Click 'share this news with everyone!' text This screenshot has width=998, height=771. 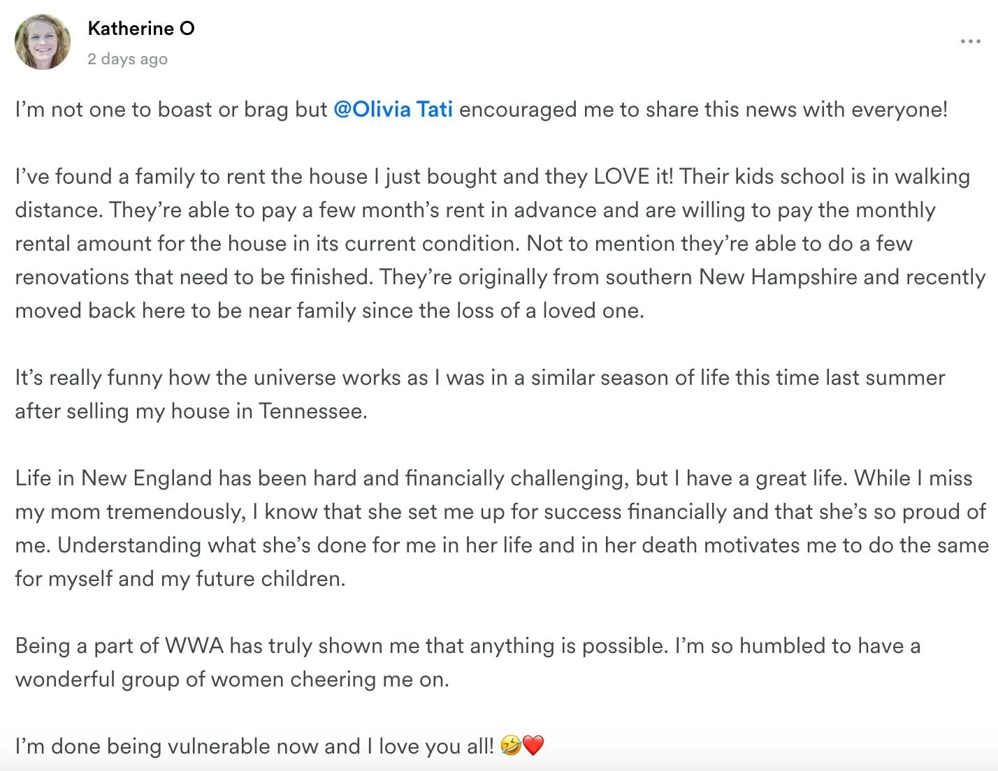[797, 110]
